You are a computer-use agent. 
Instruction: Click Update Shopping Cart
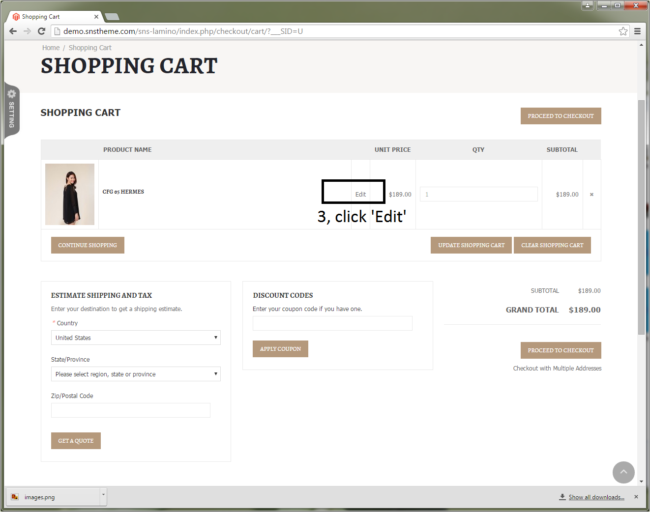pyautogui.click(x=471, y=245)
